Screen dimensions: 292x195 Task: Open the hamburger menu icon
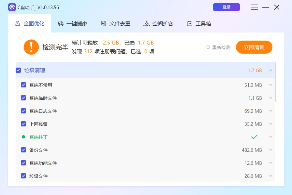click(255, 7)
